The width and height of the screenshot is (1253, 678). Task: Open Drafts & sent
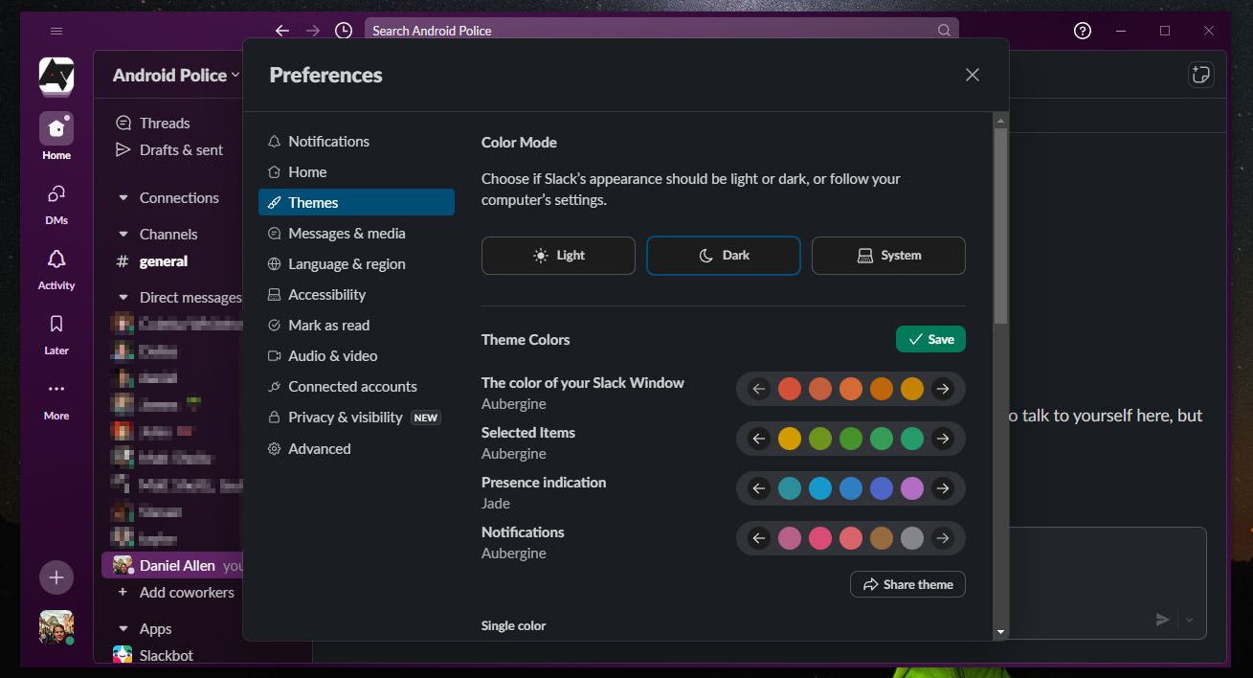(x=181, y=149)
